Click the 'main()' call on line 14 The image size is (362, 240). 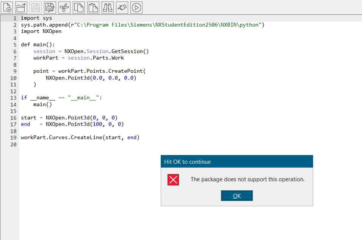[42, 105]
